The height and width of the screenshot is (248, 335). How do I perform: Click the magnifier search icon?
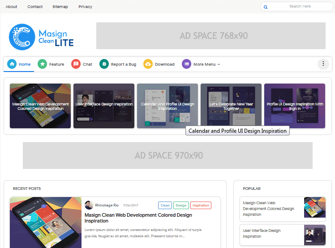[x=266, y=7]
